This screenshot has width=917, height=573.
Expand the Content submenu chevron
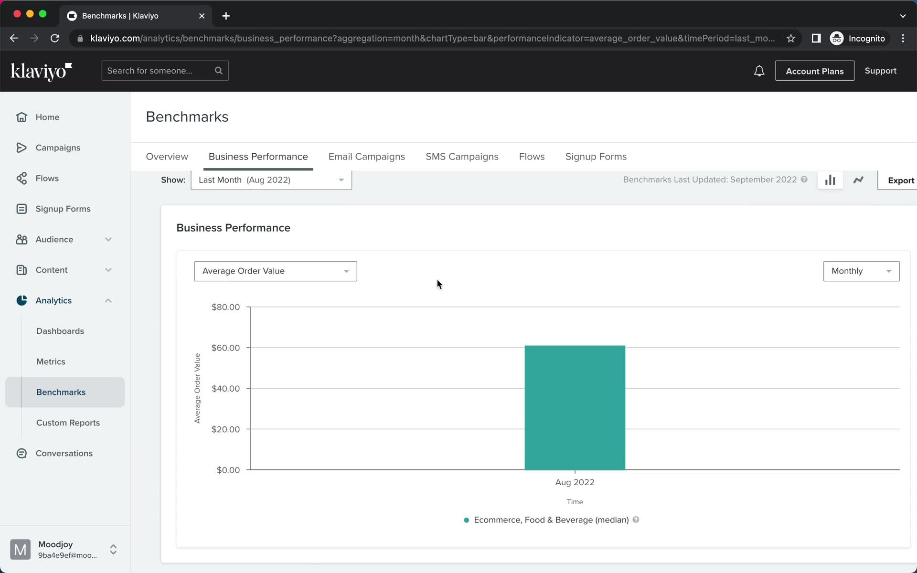pos(108,270)
